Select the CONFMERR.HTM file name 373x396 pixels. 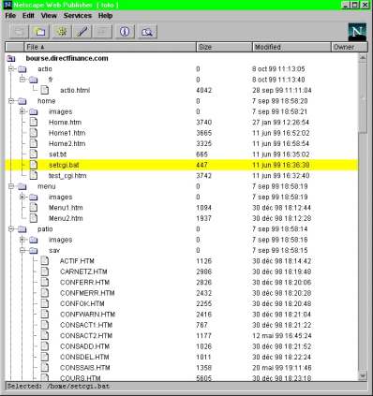click(x=87, y=293)
